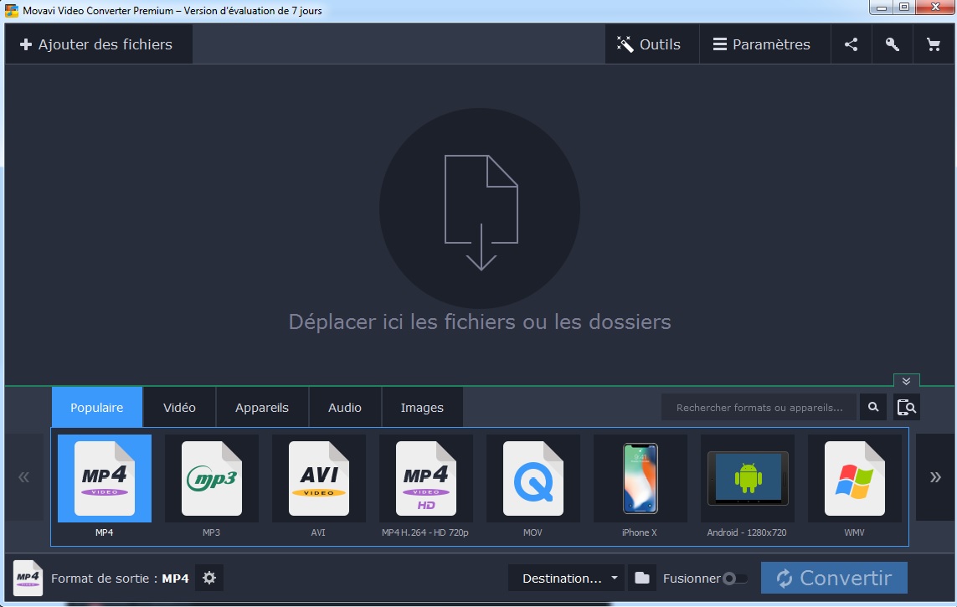The width and height of the screenshot is (957, 607).
Task: Select the iPhone X device preset
Action: 640,479
